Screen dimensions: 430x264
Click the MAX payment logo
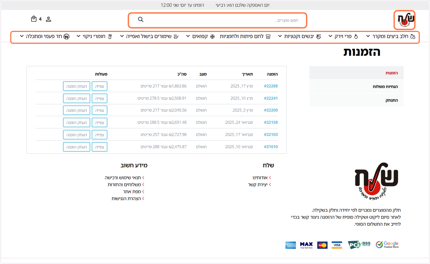pos(306,245)
